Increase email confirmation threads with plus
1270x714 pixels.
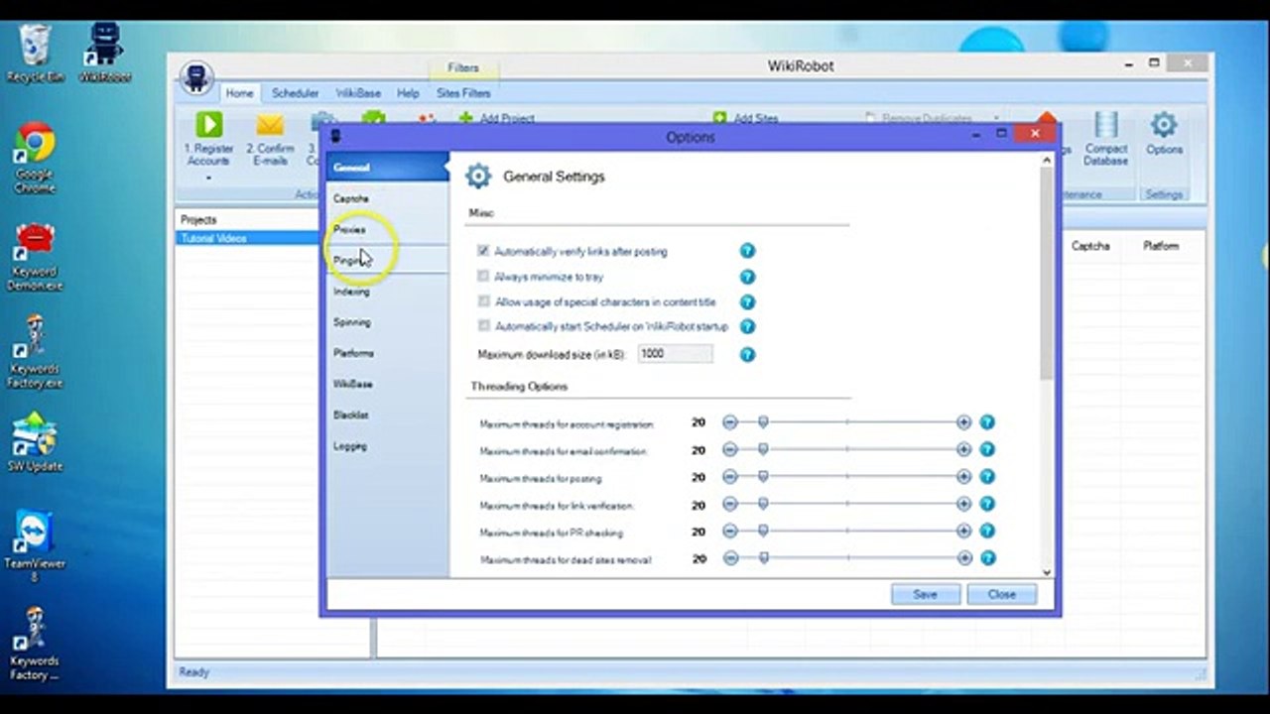[x=963, y=449]
